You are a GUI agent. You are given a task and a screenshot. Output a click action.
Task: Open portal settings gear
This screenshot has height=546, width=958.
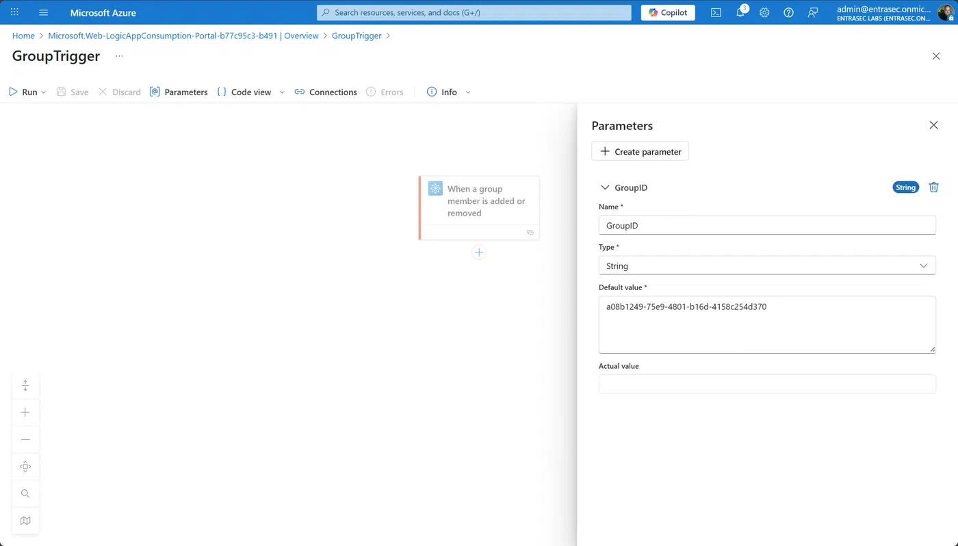pos(764,12)
